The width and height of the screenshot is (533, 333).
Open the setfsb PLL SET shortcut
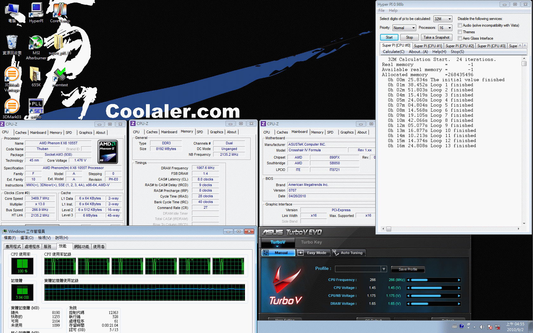(36, 108)
